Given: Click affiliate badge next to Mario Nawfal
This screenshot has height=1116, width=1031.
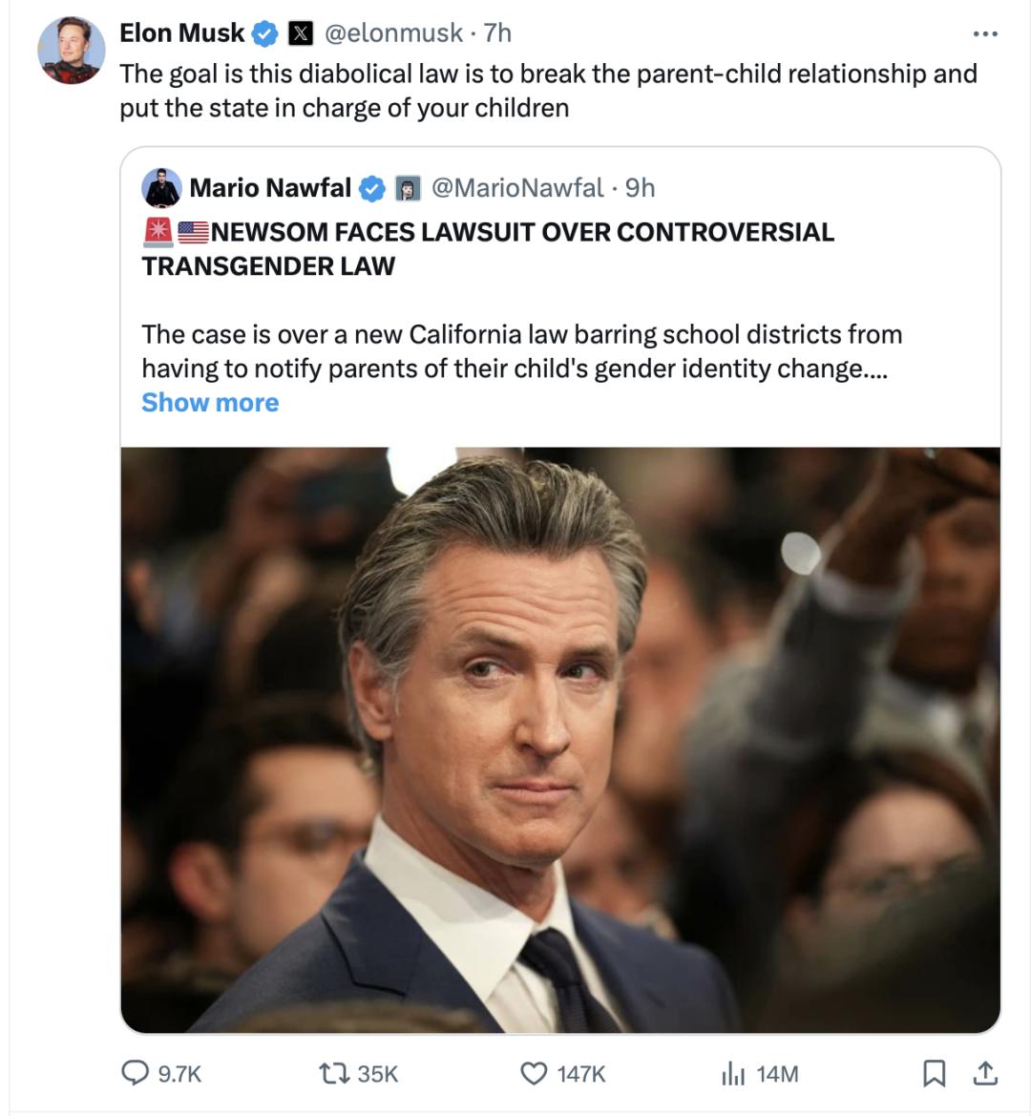Looking at the screenshot, I should pyautogui.click(x=408, y=188).
